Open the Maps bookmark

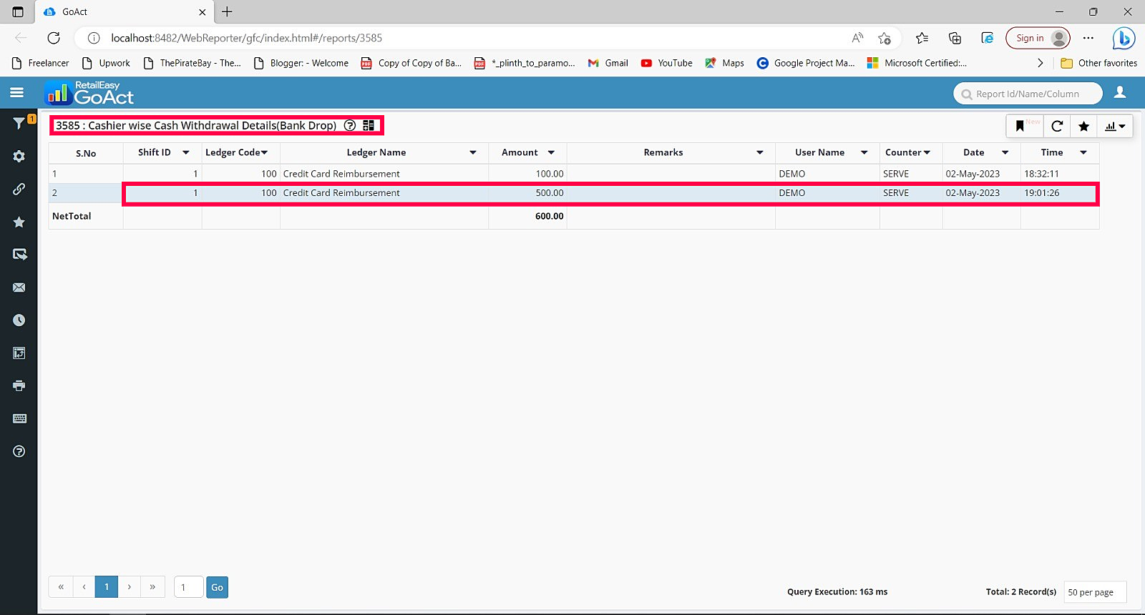click(724, 63)
